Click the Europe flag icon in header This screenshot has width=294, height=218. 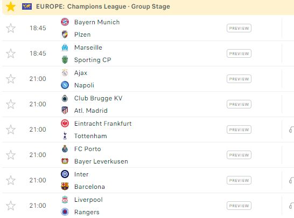(x=27, y=6)
